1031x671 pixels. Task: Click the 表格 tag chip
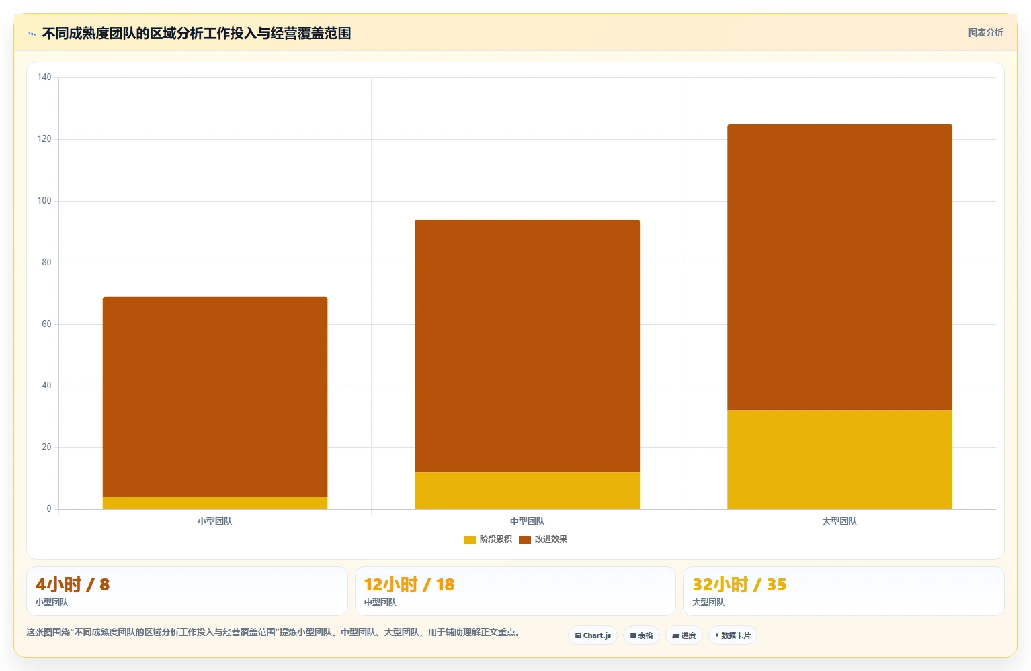[x=641, y=635]
